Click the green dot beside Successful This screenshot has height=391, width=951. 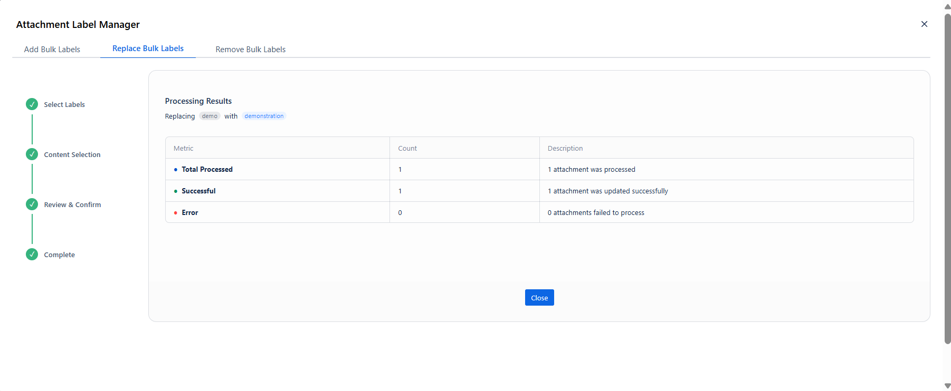click(176, 191)
